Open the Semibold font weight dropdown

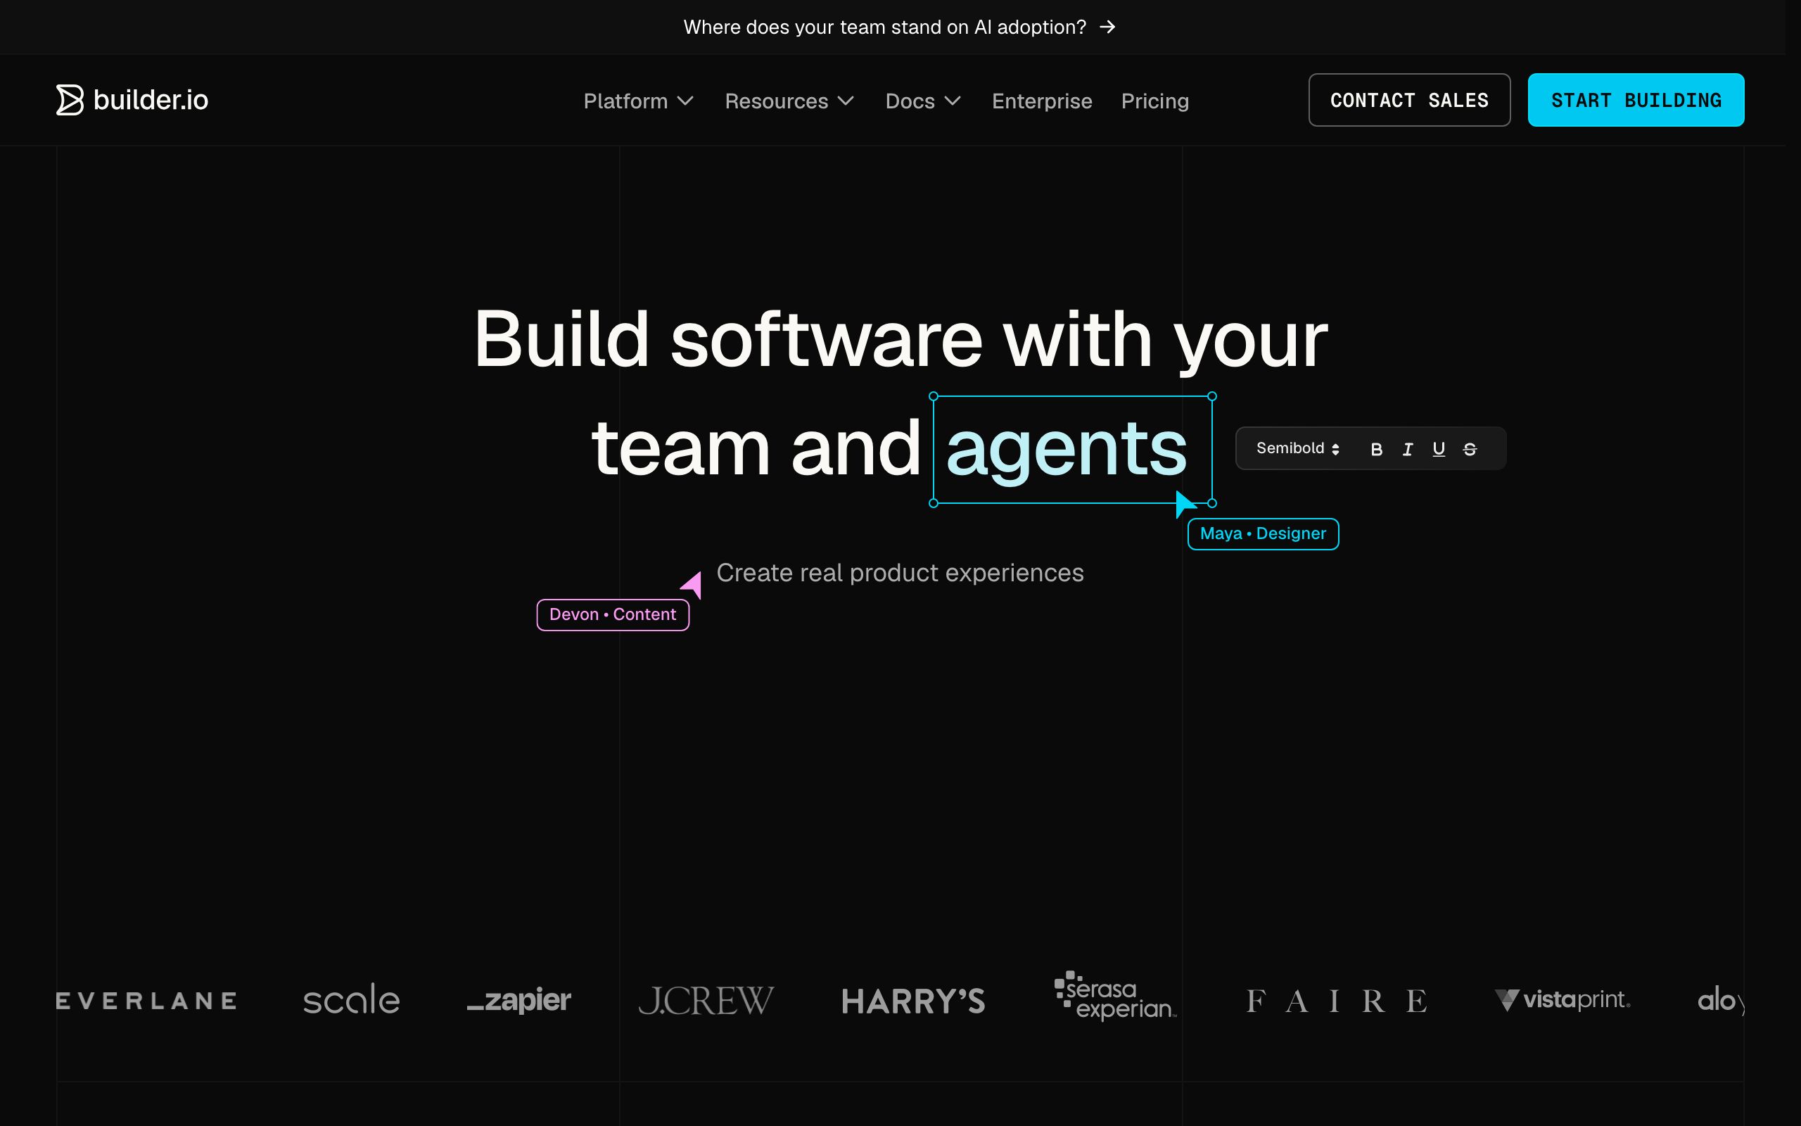click(x=1297, y=448)
